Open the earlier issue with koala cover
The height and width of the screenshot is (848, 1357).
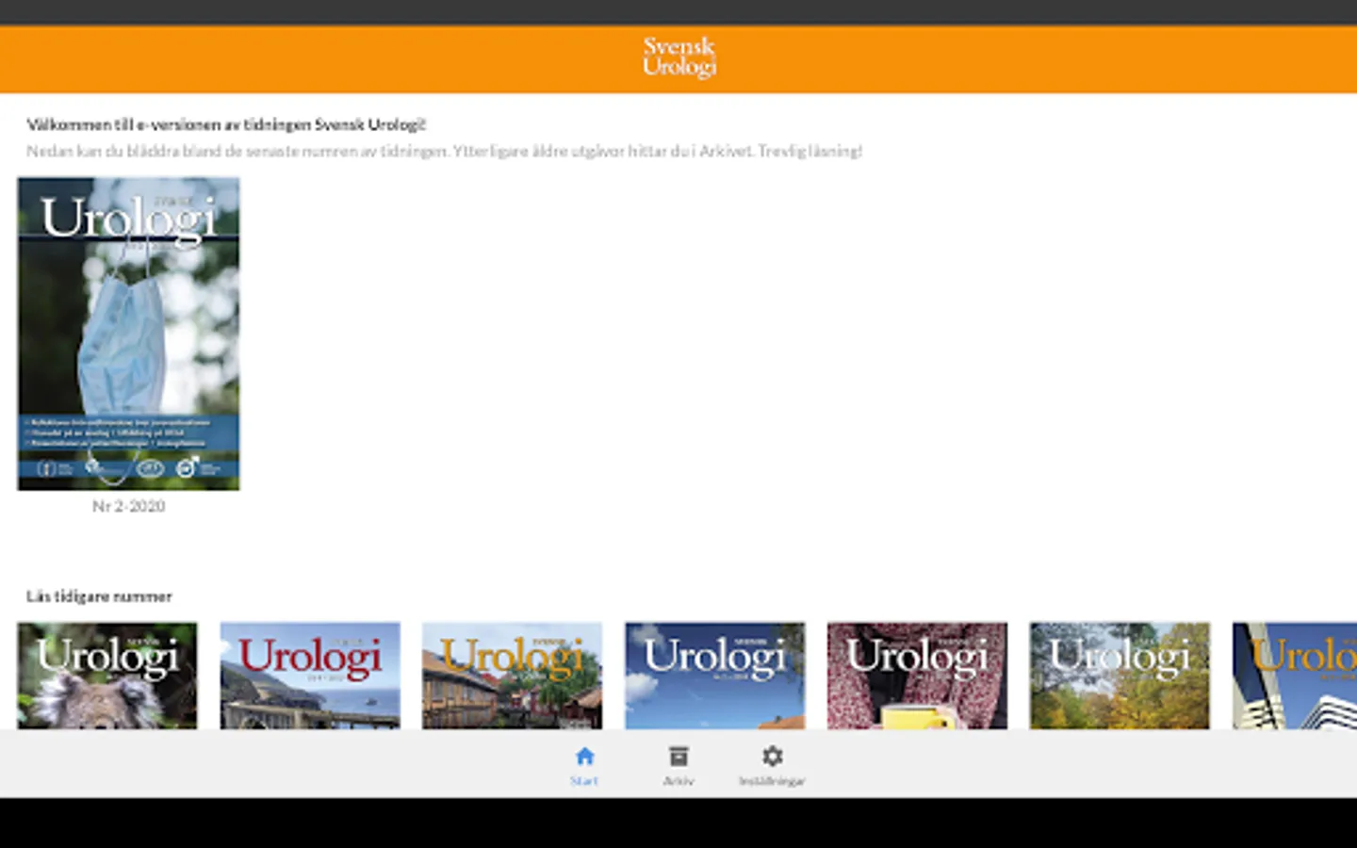[107, 676]
